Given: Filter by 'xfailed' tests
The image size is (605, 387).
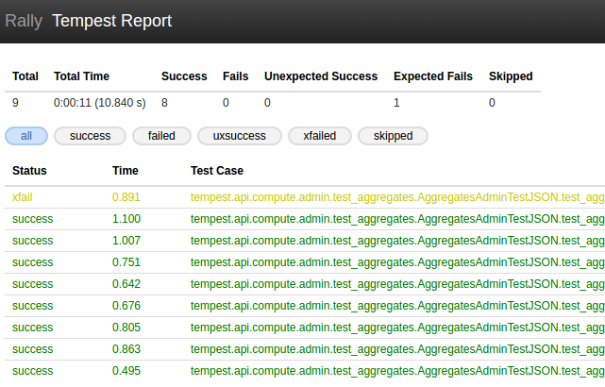Looking at the screenshot, I should pos(319,136).
